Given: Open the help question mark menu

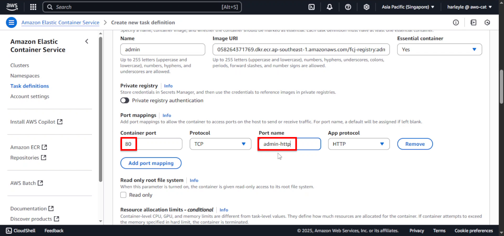Looking at the screenshot, I should click(x=348, y=7).
